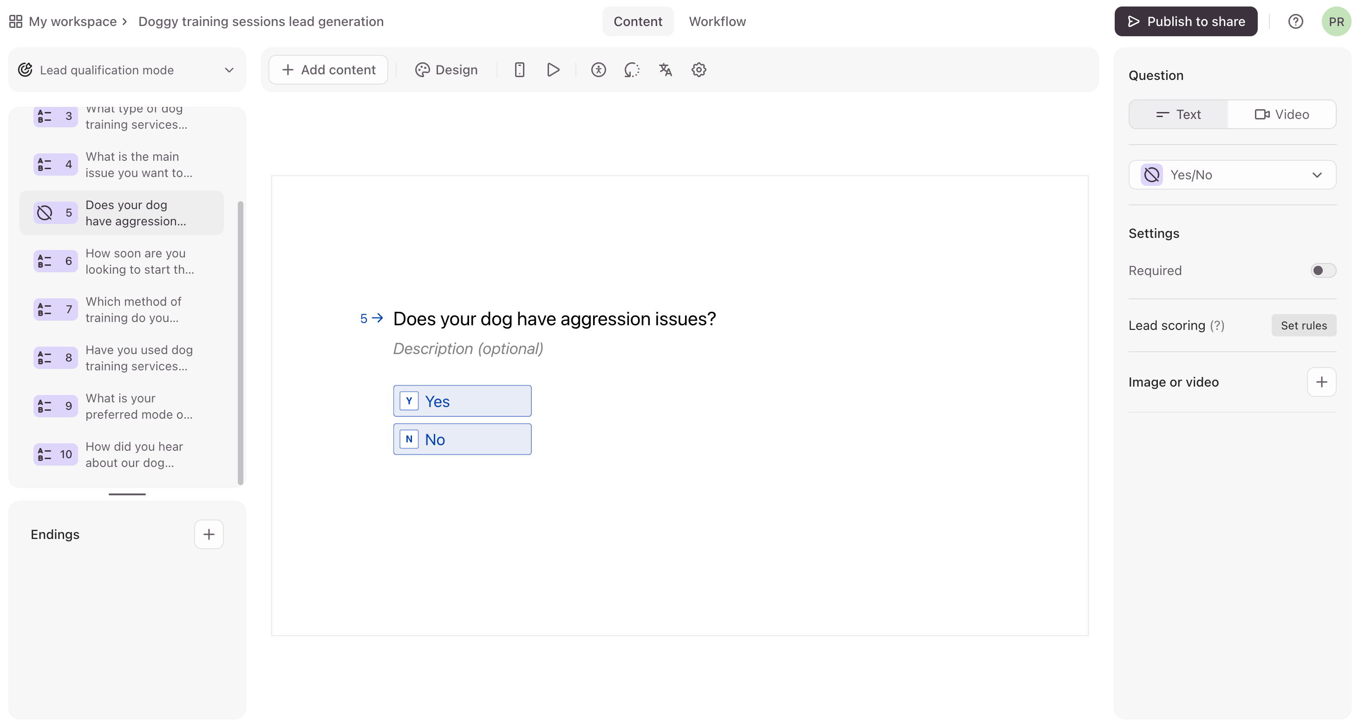Select question 3 dog training services

pos(122,117)
